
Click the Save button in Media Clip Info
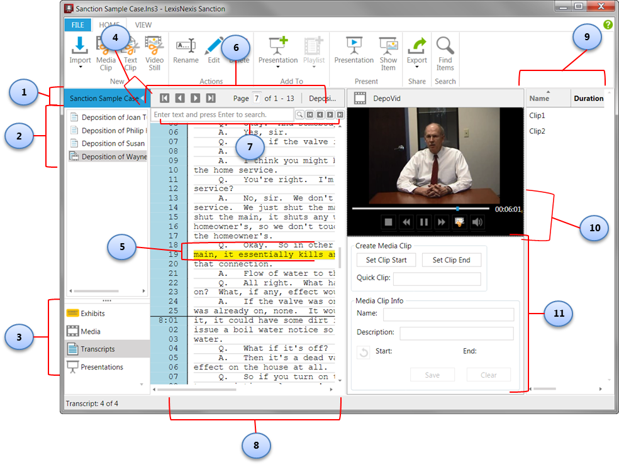pos(432,375)
